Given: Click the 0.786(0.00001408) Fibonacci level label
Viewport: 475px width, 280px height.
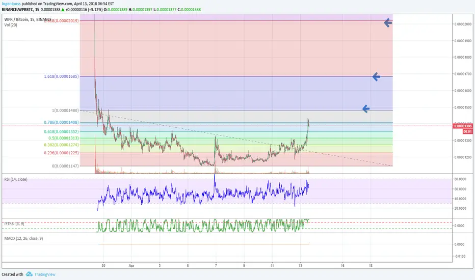Looking at the screenshot, I should point(61,122).
